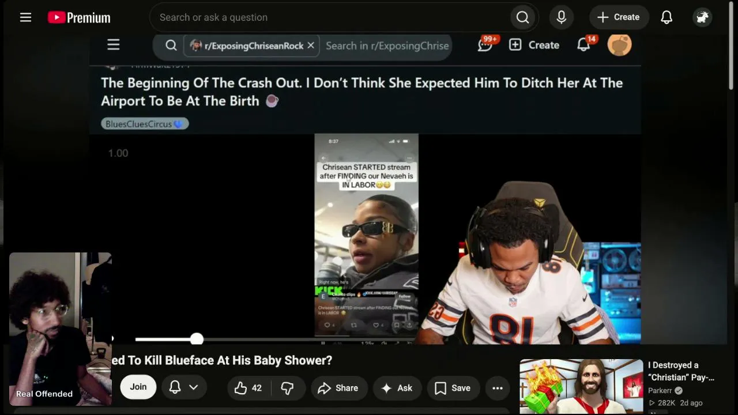Open the YouTube guide hamburger menu
The image size is (738, 415).
click(x=25, y=17)
